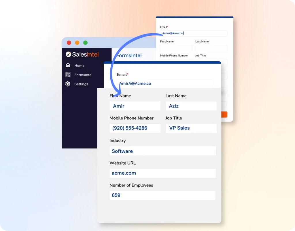Click the Mobile Phone Number label in back form

click(174, 56)
